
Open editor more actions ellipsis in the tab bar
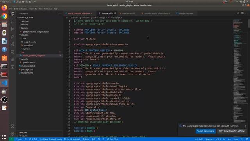(246, 13)
